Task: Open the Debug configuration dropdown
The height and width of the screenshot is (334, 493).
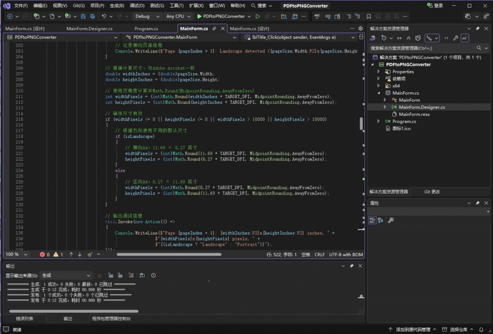Action: point(146,16)
